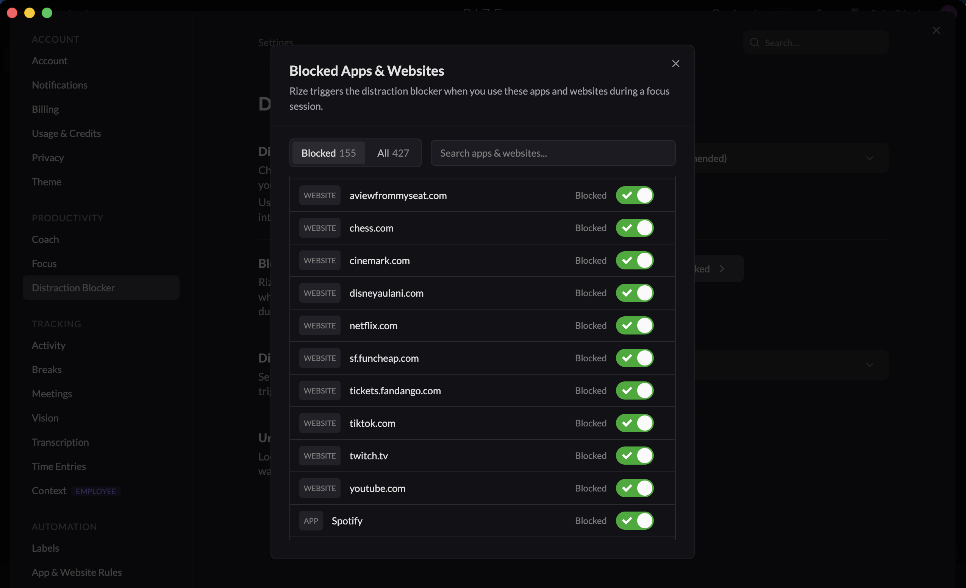
Task: Switch to the All 427 tab
Action: (x=393, y=153)
